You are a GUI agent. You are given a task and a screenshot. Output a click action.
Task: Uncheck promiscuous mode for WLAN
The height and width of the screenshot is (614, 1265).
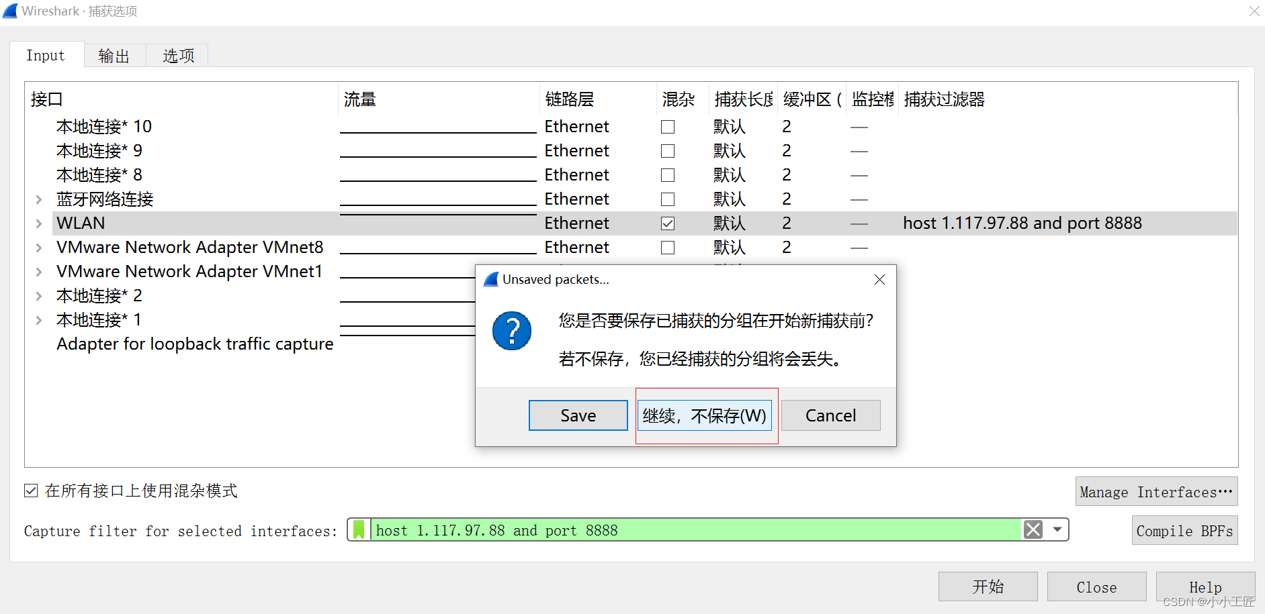[668, 223]
